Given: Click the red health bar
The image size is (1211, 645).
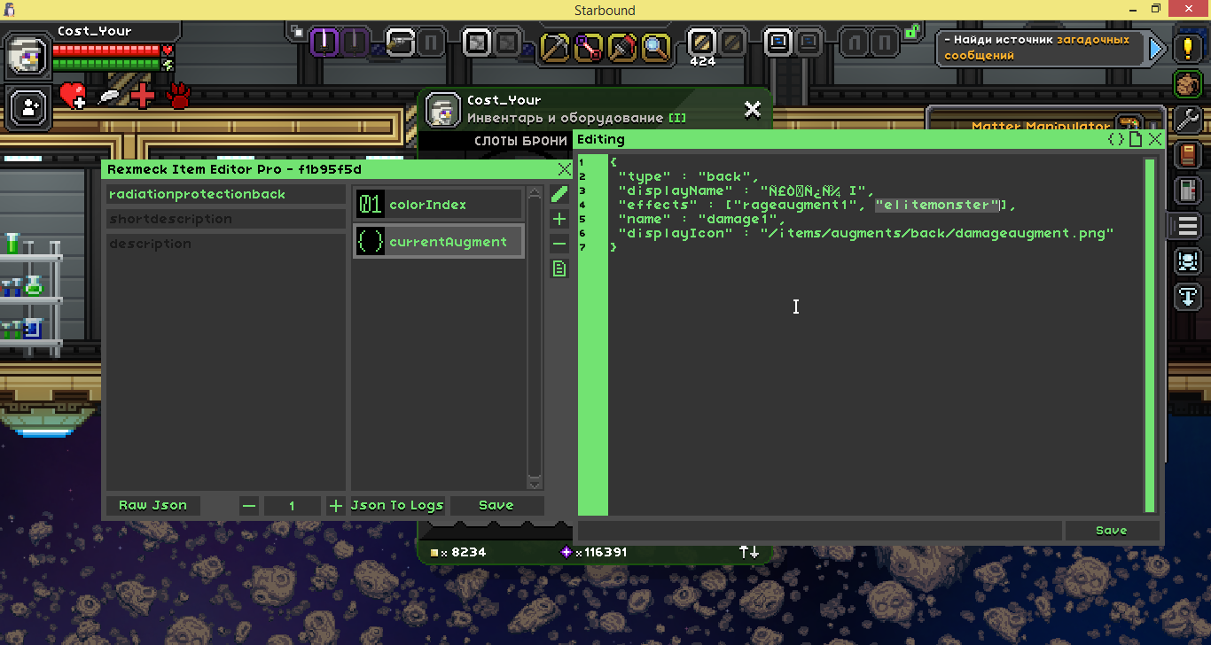Looking at the screenshot, I should tap(106, 51).
